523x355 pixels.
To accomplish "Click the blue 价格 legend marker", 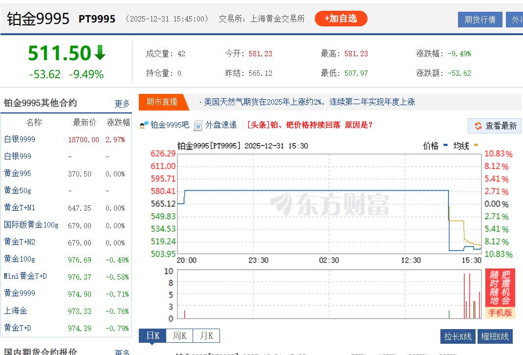I will pos(445,145).
